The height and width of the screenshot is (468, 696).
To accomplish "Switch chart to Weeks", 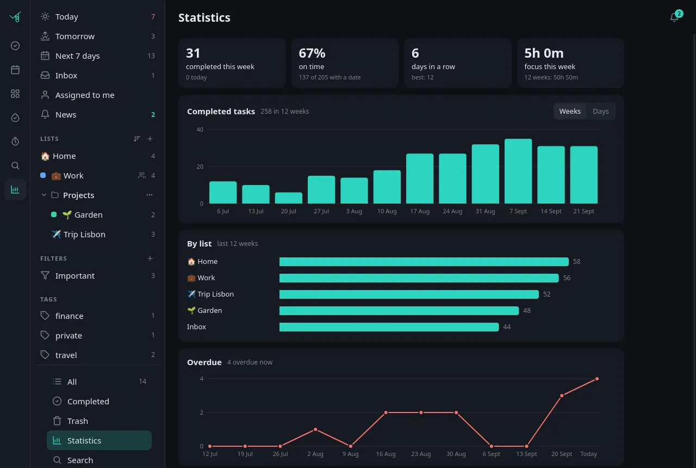I will [570, 111].
